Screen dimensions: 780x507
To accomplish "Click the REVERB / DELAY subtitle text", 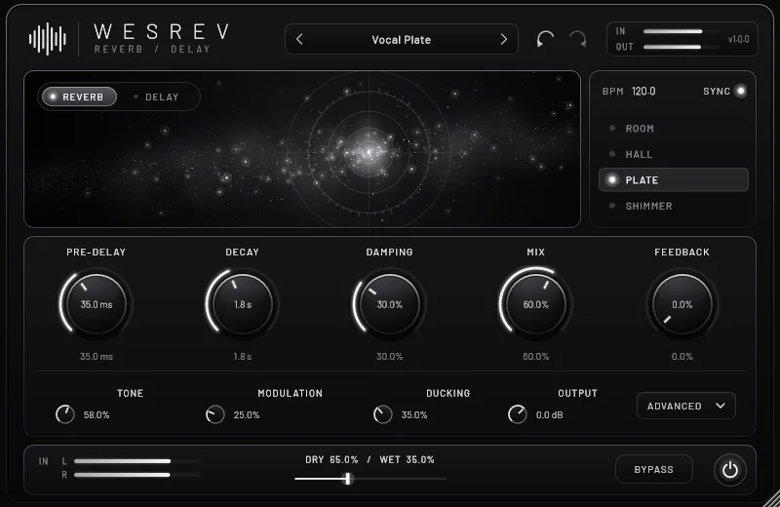I will (x=152, y=49).
